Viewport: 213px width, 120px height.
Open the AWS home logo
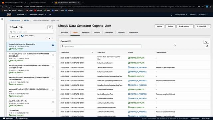(9, 14)
